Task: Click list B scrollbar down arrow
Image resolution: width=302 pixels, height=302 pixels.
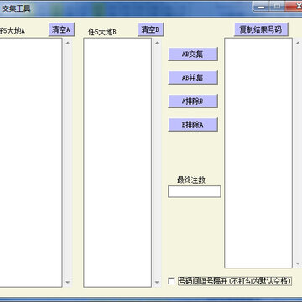Action: click(157, 282)
